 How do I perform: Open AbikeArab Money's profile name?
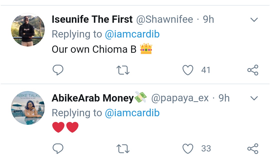pos(92,98)
